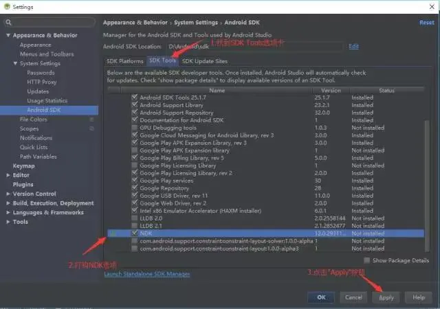Check constraint-layout-solver 1.0.0-alpha checkbox
The width and height of the screenshot is (440, 309).
pyautogui.click(x=135, y=241)
